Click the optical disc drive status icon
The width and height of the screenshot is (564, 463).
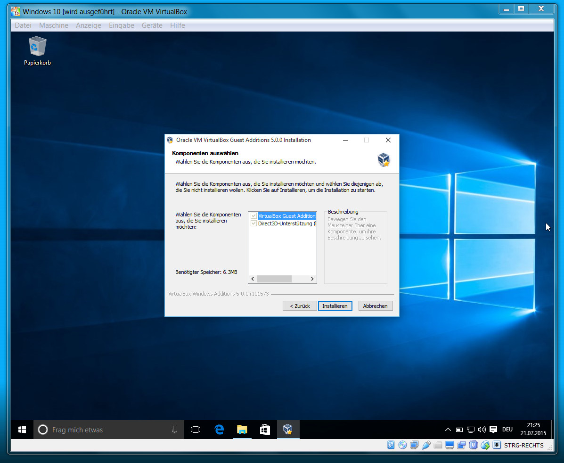pyautogui.click(x=402, y=445)
